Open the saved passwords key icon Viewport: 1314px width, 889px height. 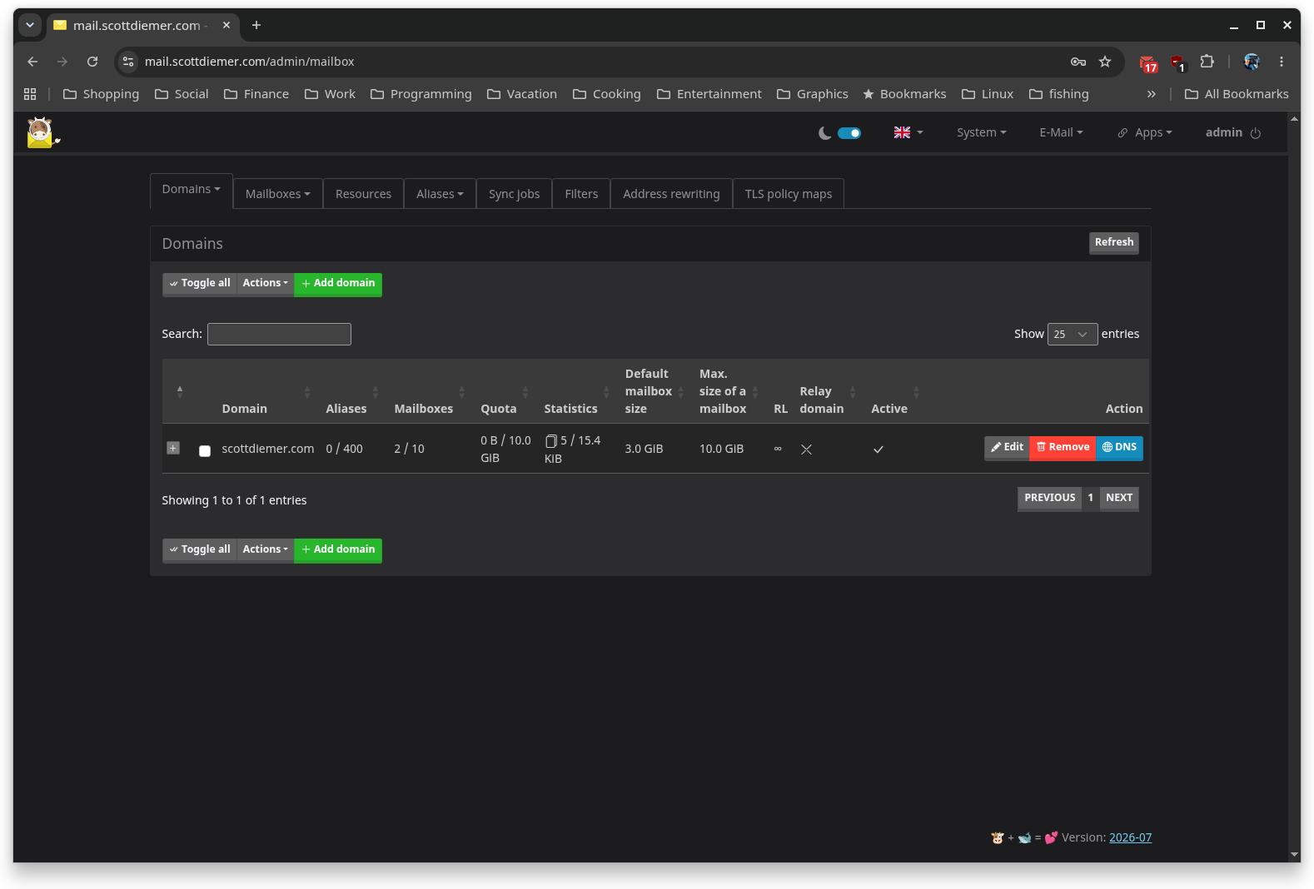pyautogui.click(x=1078, y=62)
